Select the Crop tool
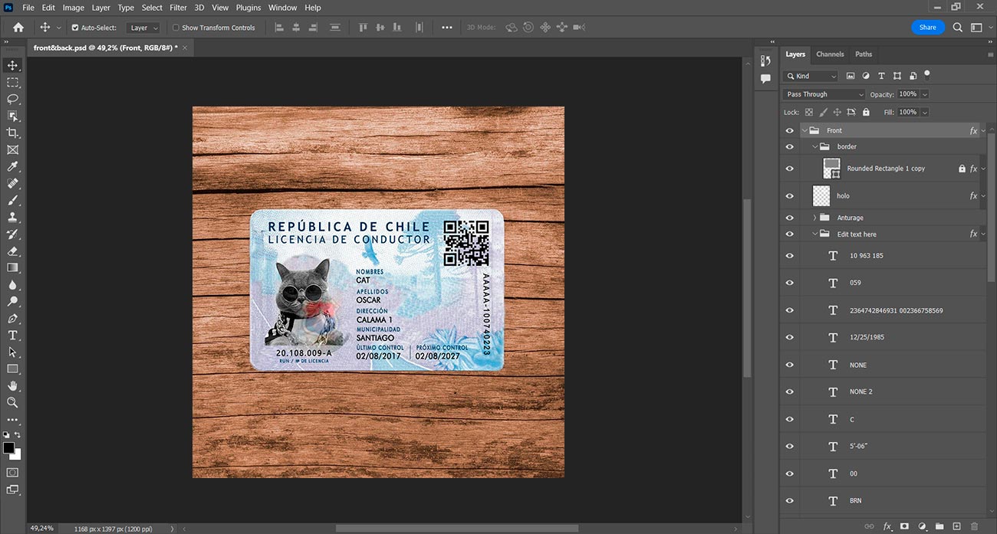Viewport: 997px width, 534px height. (12, 133)
